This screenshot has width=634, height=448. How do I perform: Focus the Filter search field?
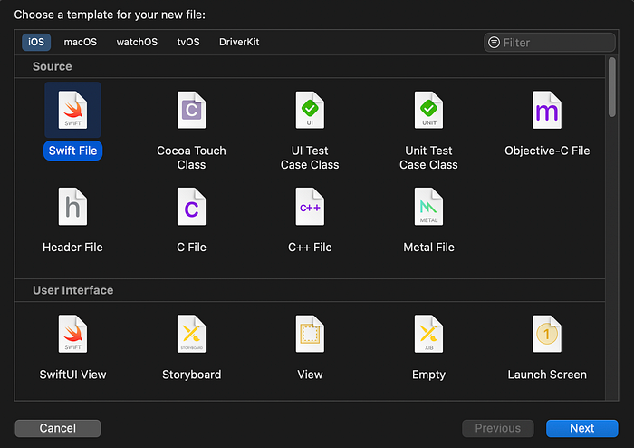(550, 42)
